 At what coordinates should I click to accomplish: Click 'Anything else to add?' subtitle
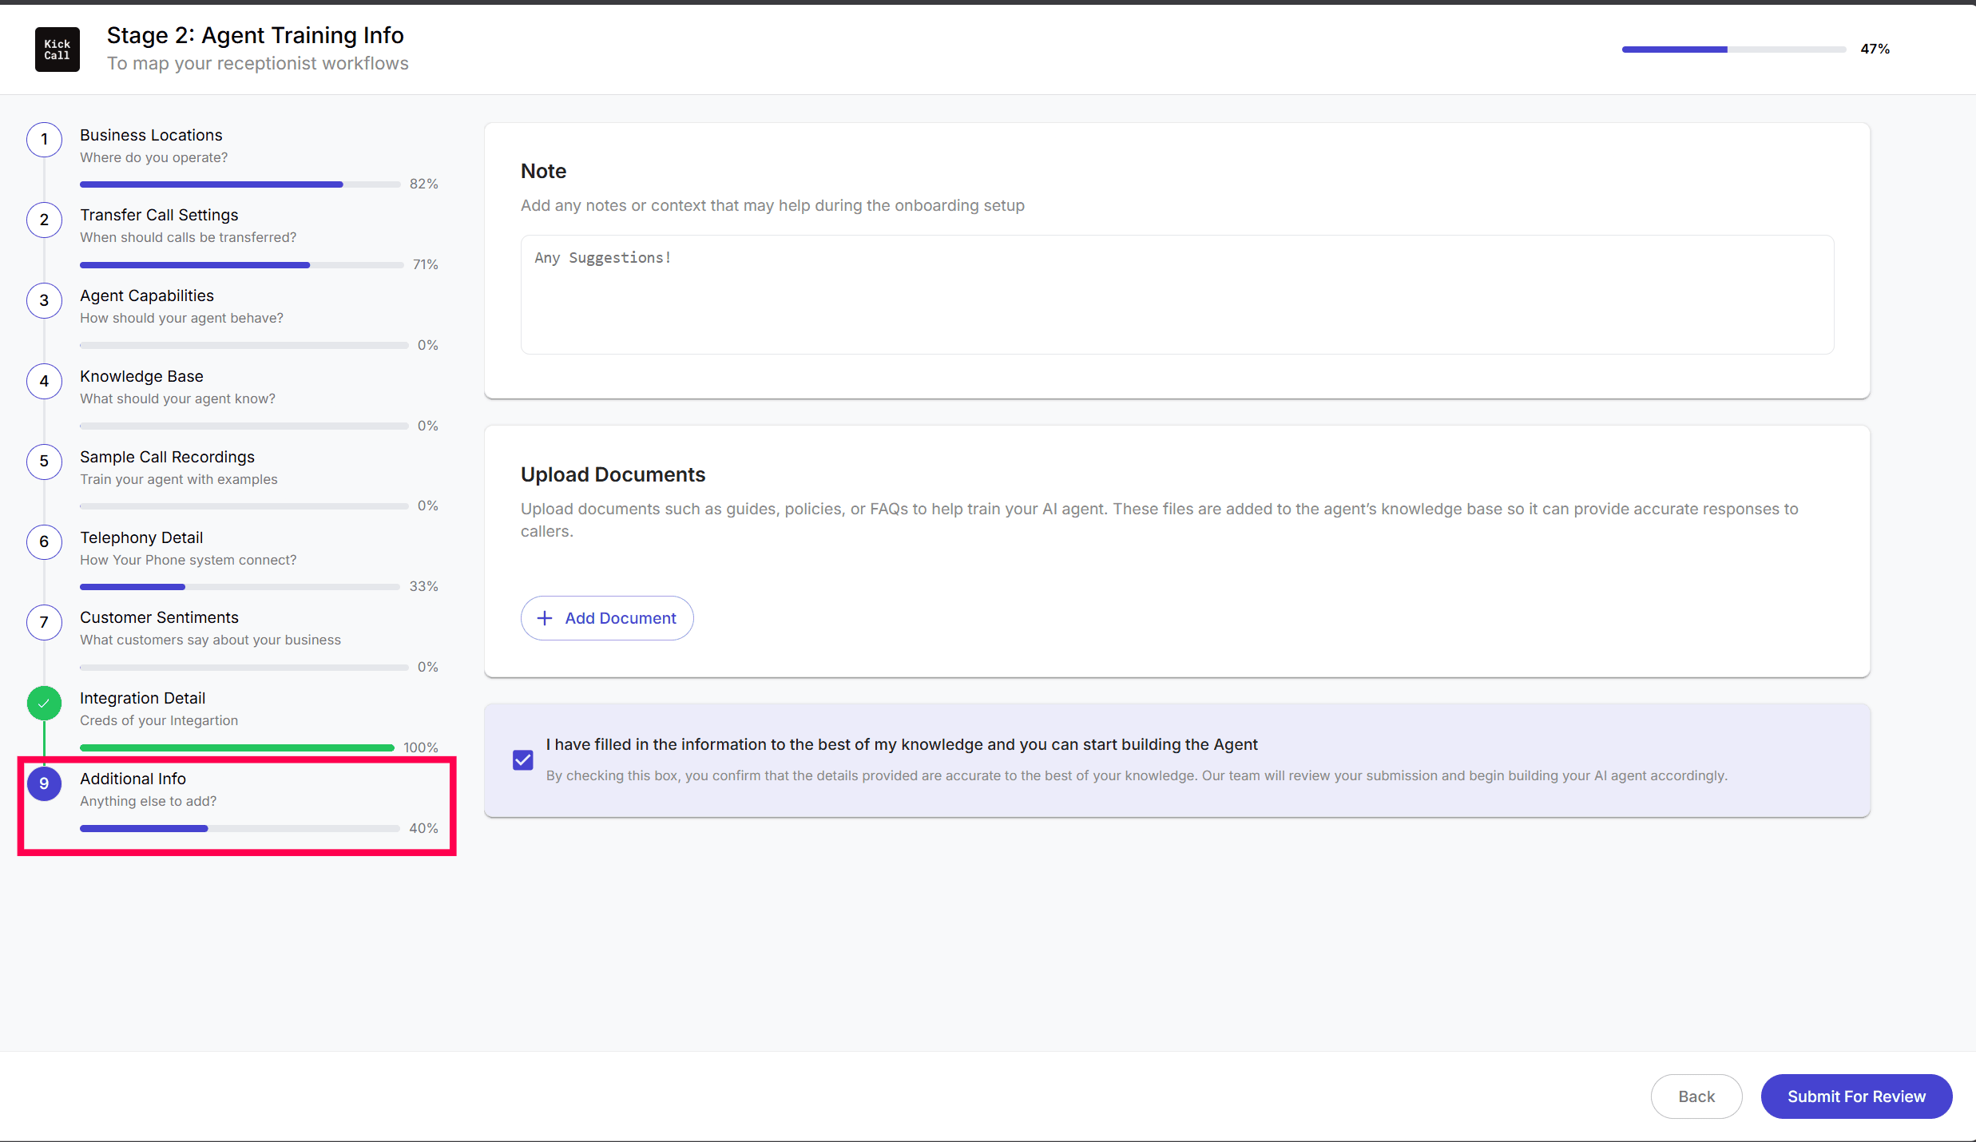click(x=148, y=801)
